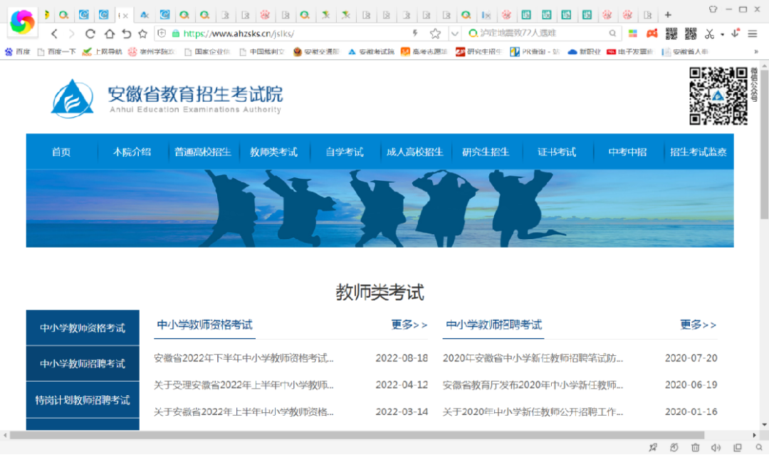Toggle the bookmark star in address bar
The width and height of the screenshot is (769, 455).
(x=435, y=33)
